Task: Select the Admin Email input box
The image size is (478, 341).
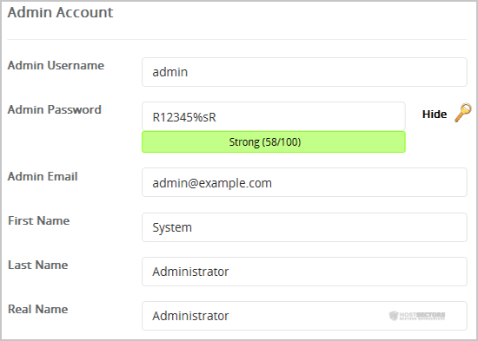Action: coord(304,182)
